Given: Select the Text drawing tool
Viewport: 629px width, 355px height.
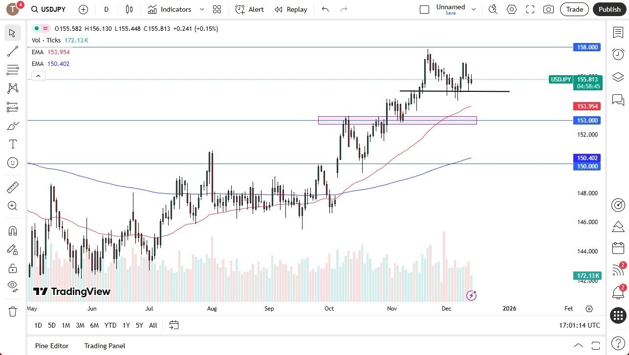Looking at the screenshot, I should 12,144.
